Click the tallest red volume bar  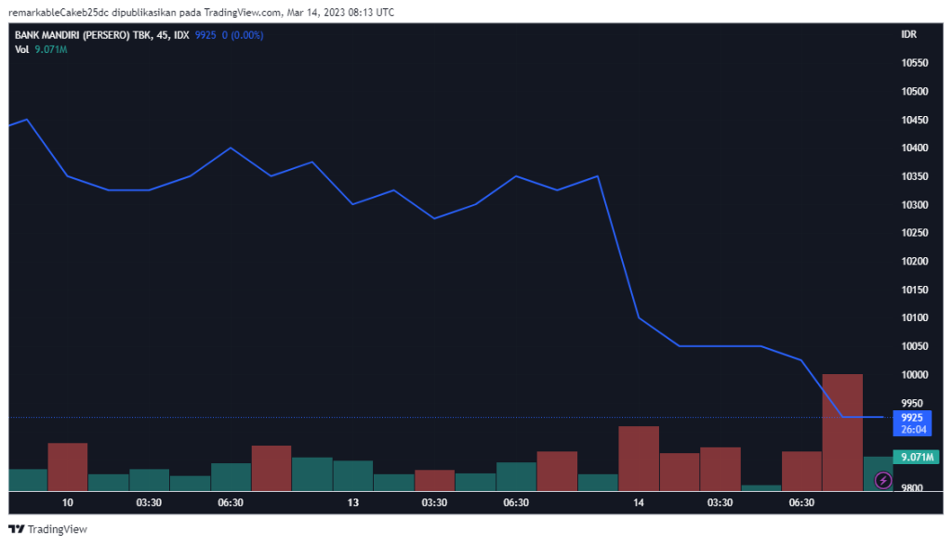842,432
